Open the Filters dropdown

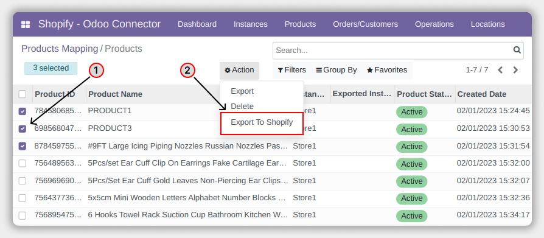click(291, 70)
